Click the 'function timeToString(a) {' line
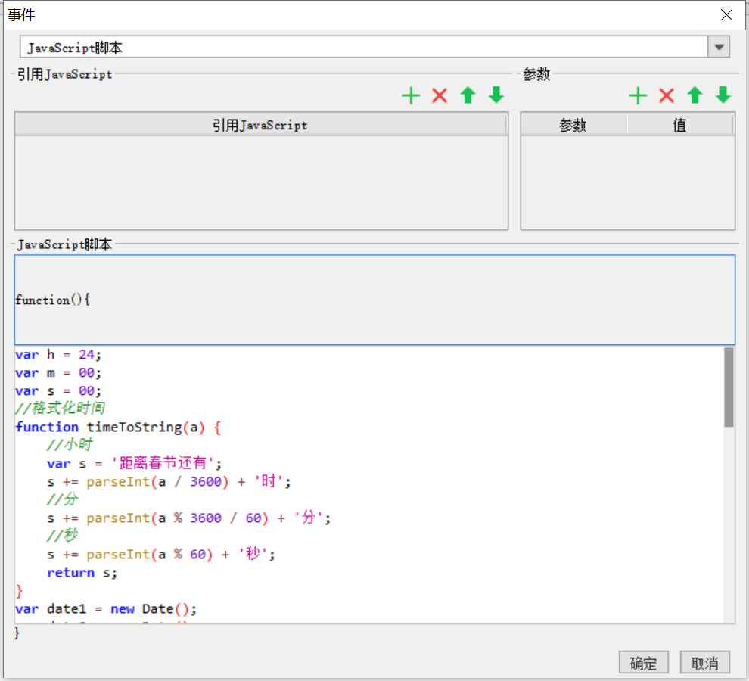The height and width of the screenshot is (681, 749). click(x=118, y=428)
